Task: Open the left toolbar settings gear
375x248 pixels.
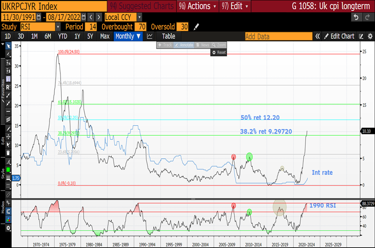Action: click(8, 228)
